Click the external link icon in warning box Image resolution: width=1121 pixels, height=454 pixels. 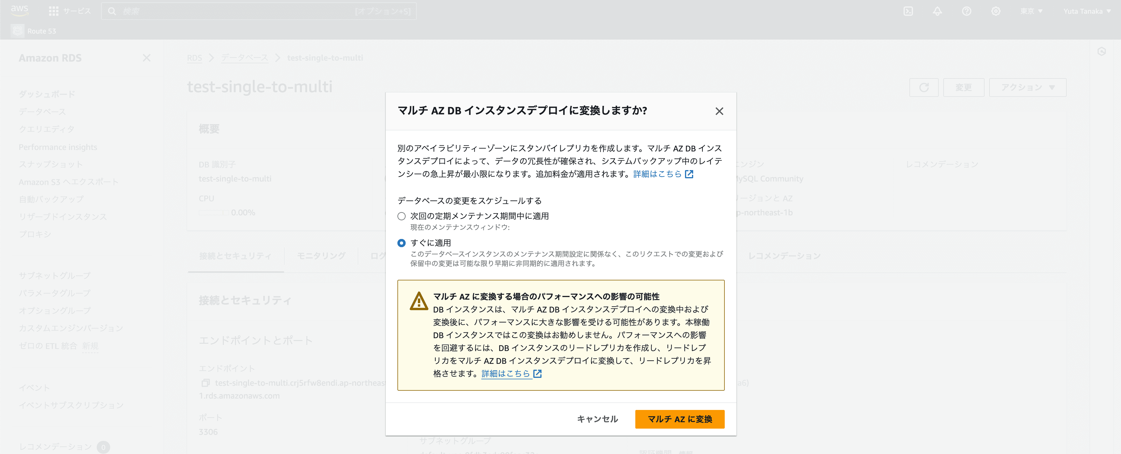pyautogui.click(x=537, y=374)
